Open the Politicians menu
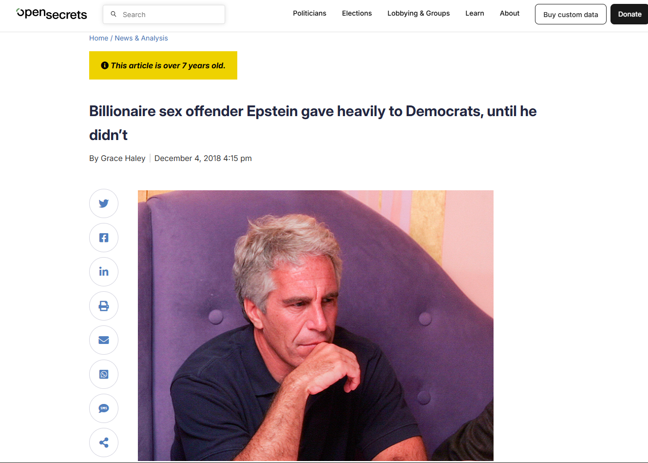The image size is (648, 463). (x=309, y=13)
